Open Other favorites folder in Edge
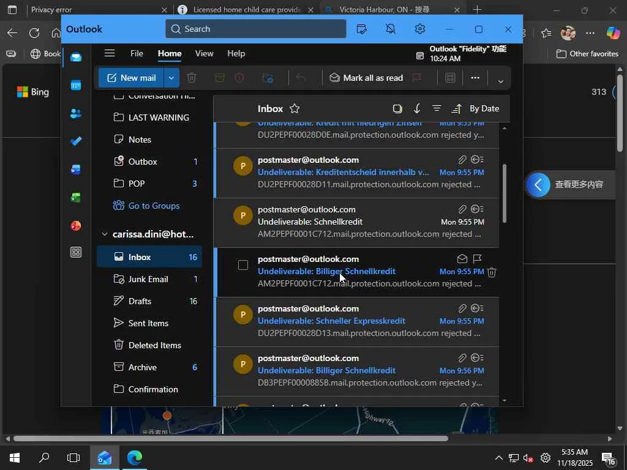 click(587, 54)
